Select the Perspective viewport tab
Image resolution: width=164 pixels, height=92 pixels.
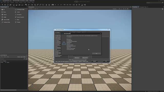pos(31,7)
